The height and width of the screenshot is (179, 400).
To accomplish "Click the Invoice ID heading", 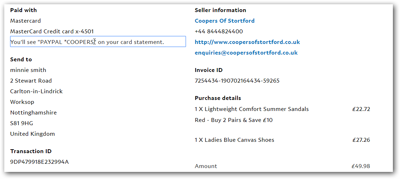I will (209, 70).
